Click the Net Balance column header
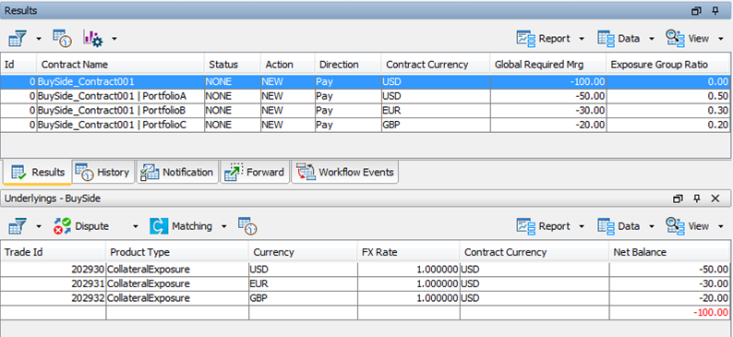The image size is (733, 337). tap(669, 252)
